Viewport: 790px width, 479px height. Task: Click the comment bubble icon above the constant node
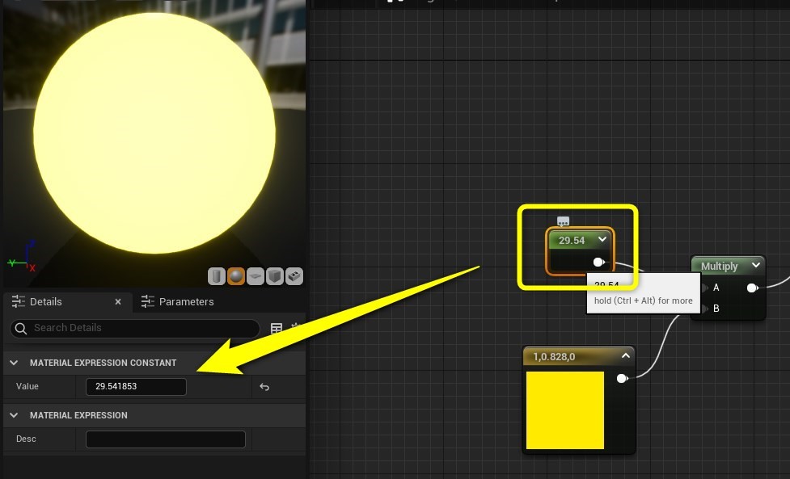[x=563, y=221]
